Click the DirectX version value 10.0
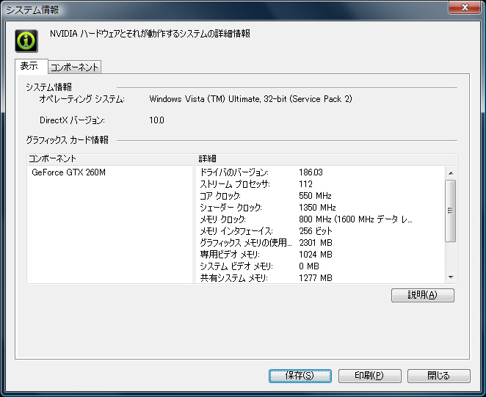The width and height of the screenshot is (486, 397). click(x=156, y=120)
